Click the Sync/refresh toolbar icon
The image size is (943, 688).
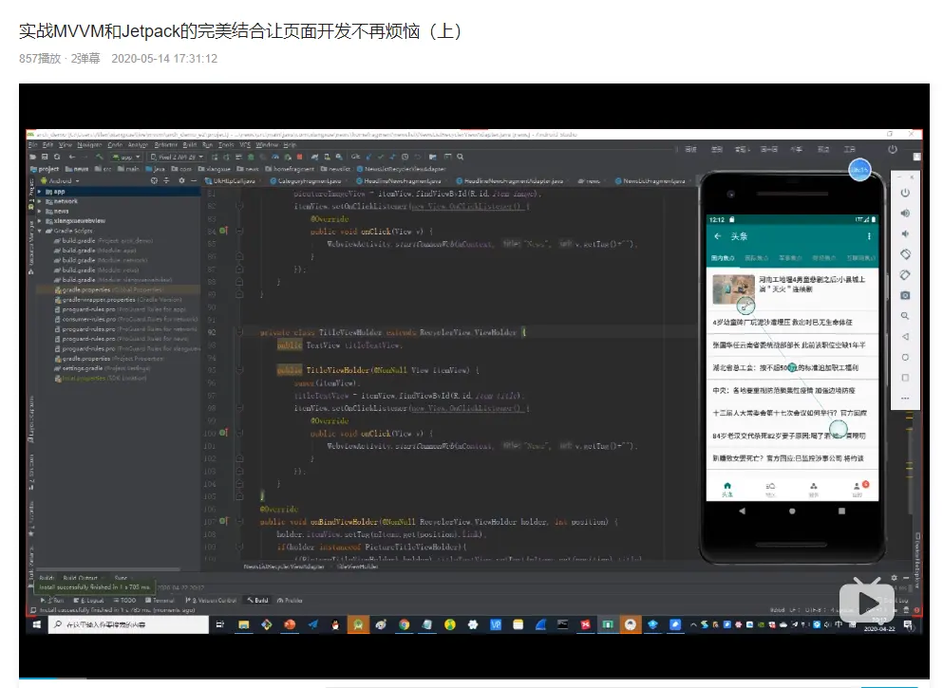pyautogui.click(x=57, y=158)
